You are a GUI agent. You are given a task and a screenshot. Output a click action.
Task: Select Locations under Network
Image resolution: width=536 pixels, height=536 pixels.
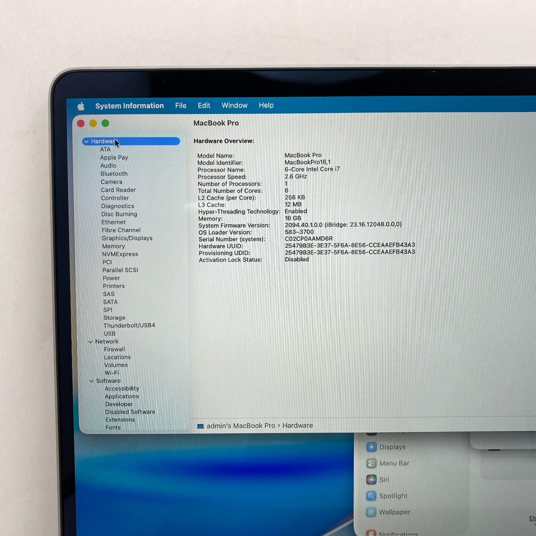coord(117,357)
